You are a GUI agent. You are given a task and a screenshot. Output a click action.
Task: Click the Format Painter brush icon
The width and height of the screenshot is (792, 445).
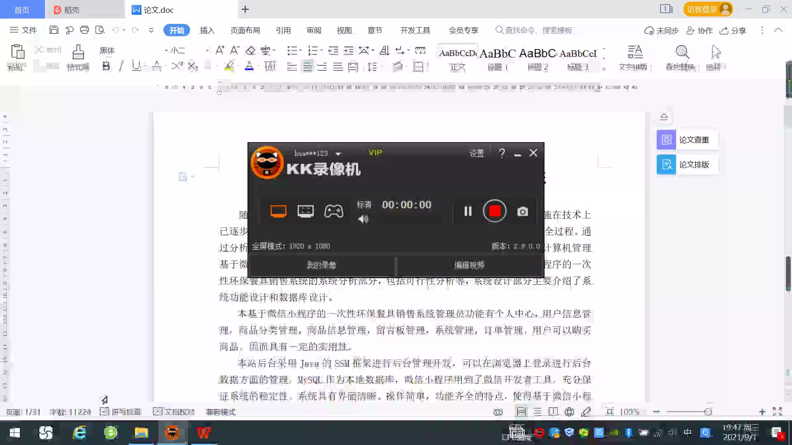pos(78,52)
